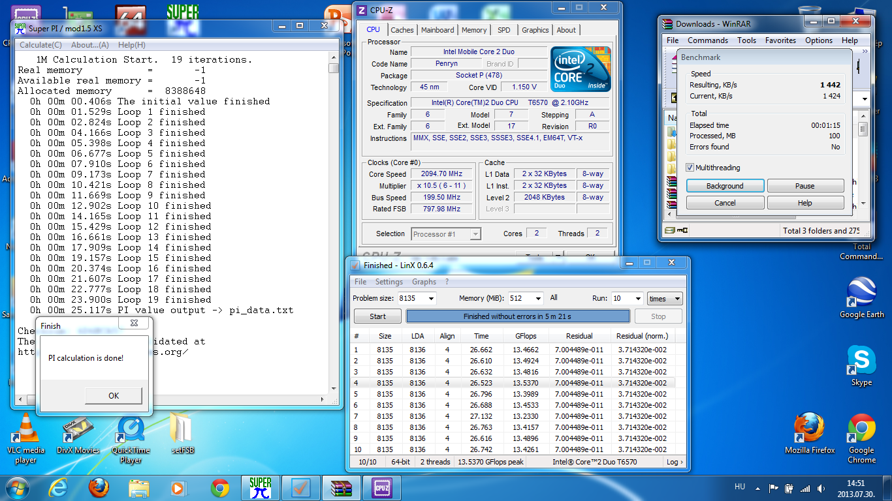Screen dimensions: 892x501
Task: Click the Show desktop strip
Action: pyautogui.click(x=887, y=488)
